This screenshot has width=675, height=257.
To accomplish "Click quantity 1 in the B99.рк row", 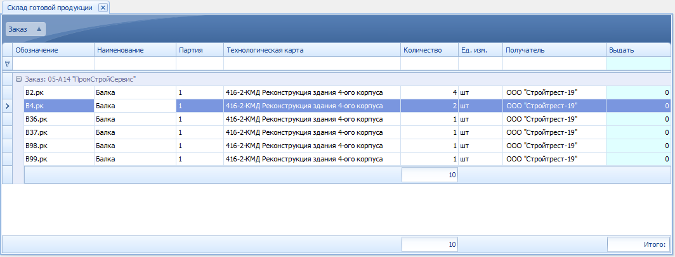I will click(x=429, y=159).
